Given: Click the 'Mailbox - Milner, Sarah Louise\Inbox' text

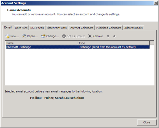Looking at the screenshot, I should coord(57,98).
